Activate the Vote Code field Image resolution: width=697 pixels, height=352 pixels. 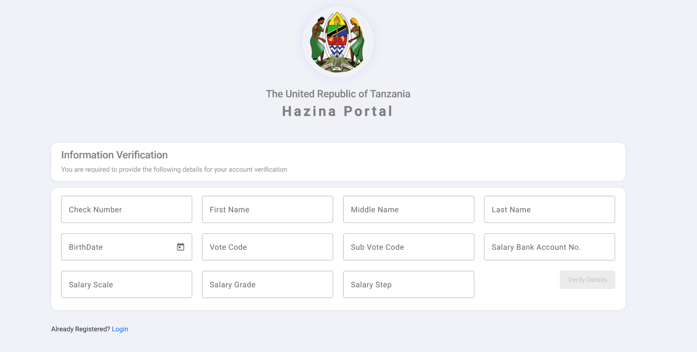point(267,247)
